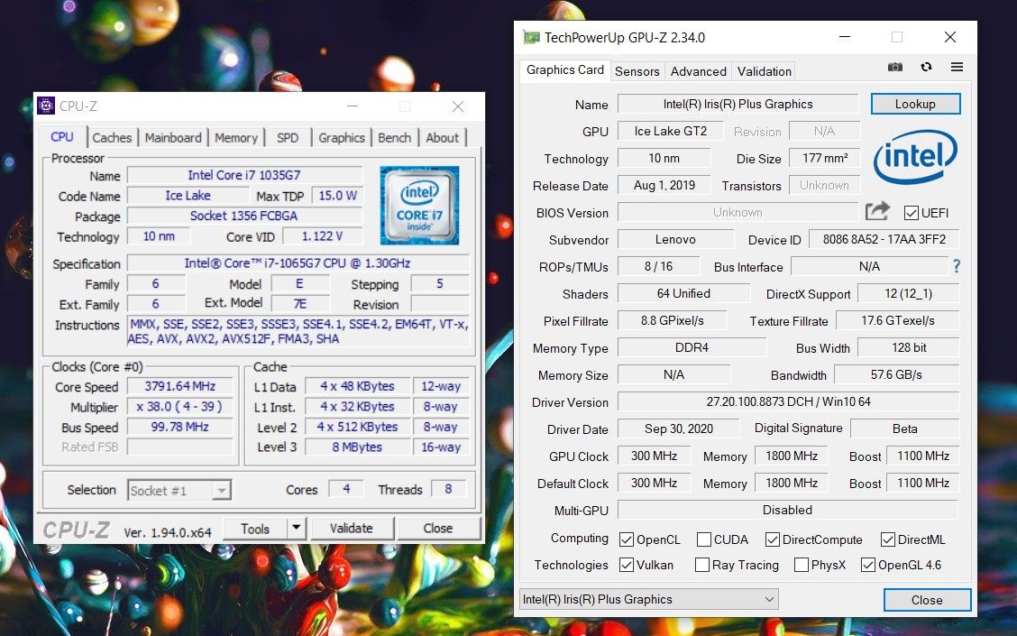The image size is (1017, 636).
Task: Open the Socket #1 selection dropdown
Action: point(179,490)
